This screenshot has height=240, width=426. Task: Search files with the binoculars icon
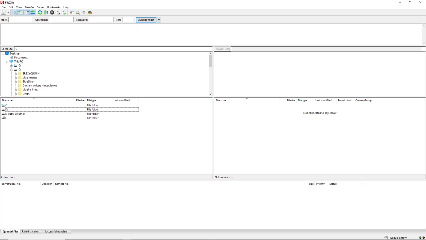90,12
